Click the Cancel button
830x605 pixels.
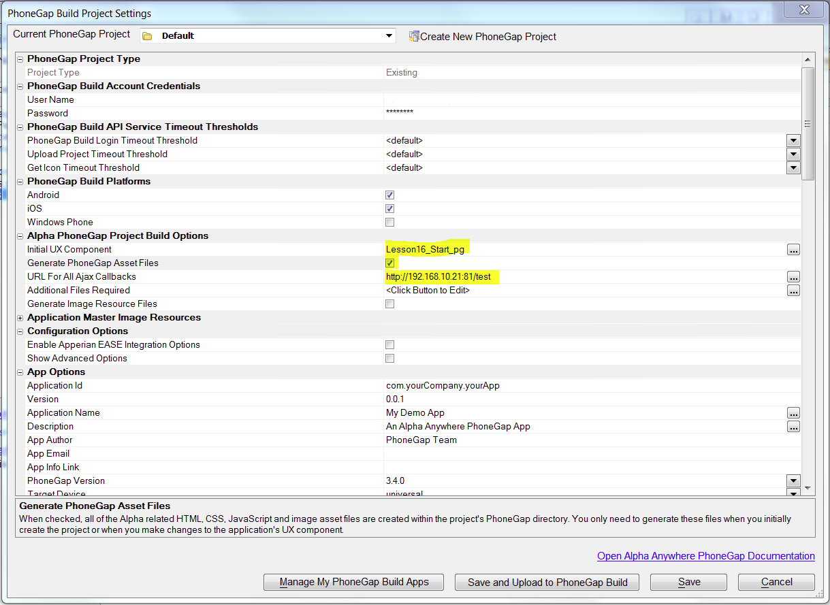tap(776, 582)
